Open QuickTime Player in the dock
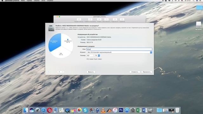Image resolution: width=203 pixels, height=114 pixels. 67,110
